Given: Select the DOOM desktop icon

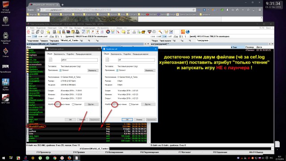Looking at the screenshot, I should (x=5, y=68).
